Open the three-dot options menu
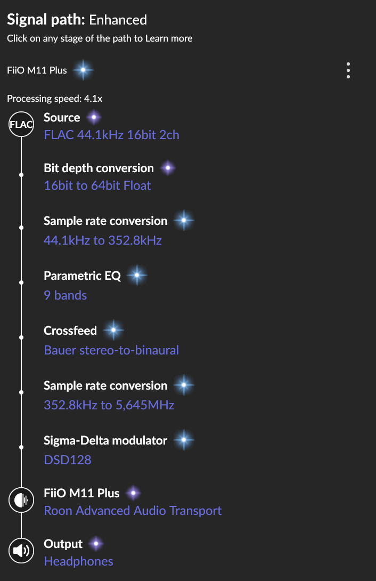Image resolution: width=376 pixels, height=581 pixels. pyautogui.click(x=348, y=70)
